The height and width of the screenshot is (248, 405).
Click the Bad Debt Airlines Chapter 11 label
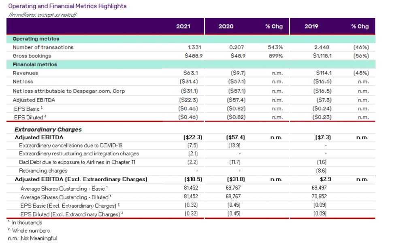[77, 162]
